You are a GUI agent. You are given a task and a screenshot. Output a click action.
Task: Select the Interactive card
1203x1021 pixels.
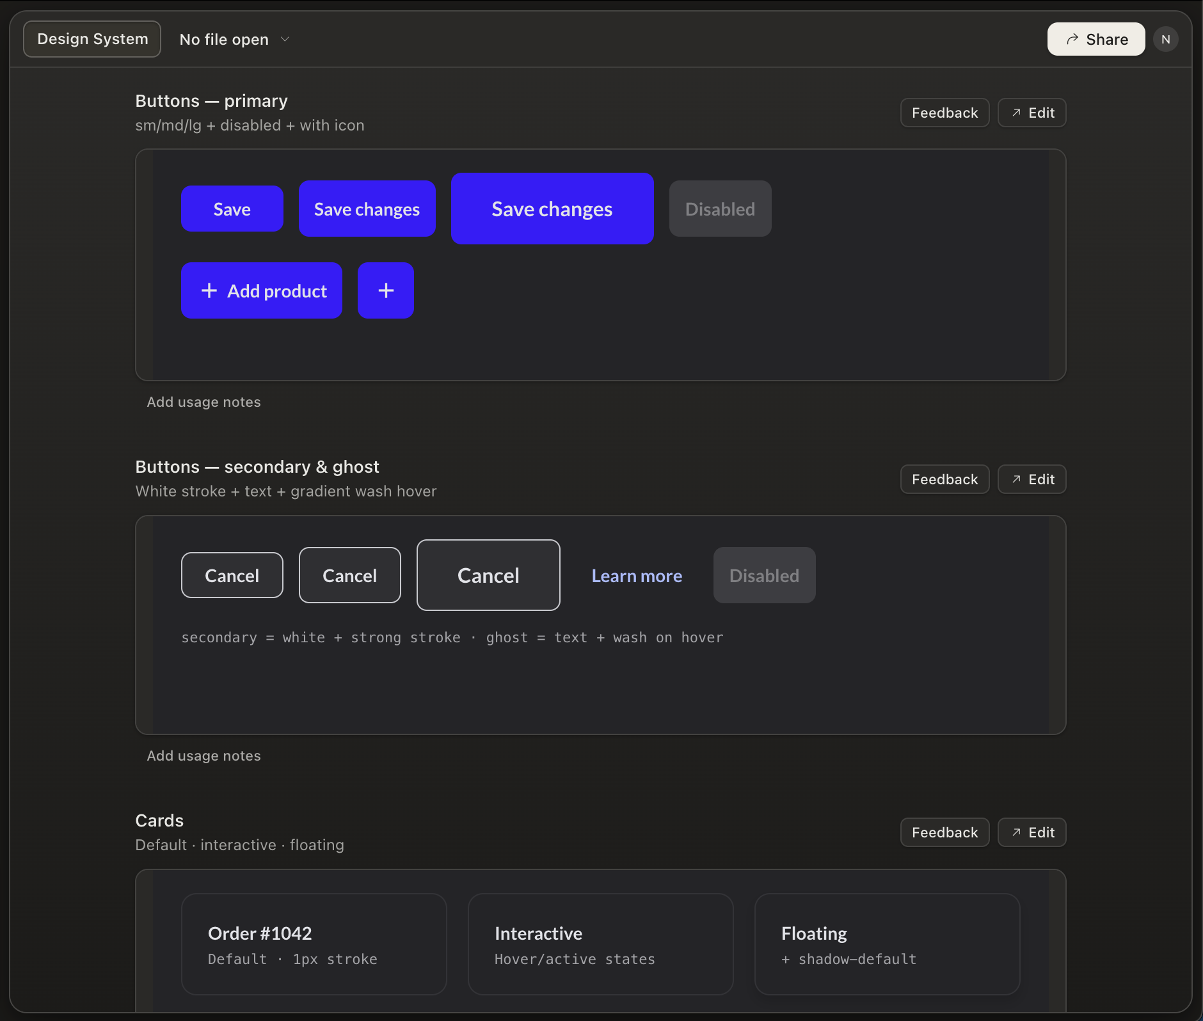pos(601,944)
